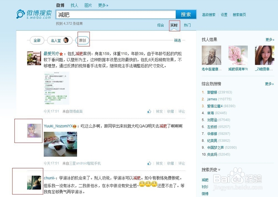Open hot search 刘思涵

tap(212, 120)
